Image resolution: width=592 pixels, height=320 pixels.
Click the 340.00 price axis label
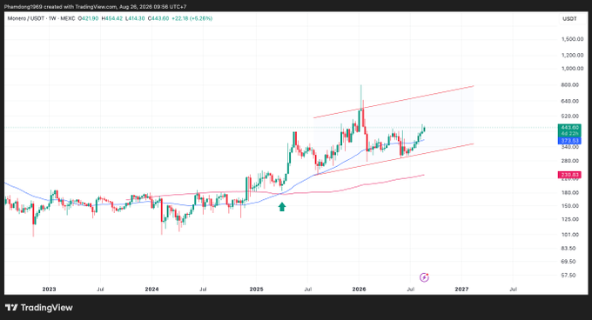pyautogui.click(x=570, y=147)
